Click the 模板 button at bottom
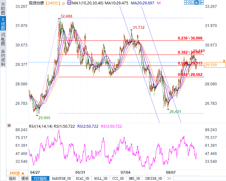This screenshot has height=181, width=226. tap(25, 178)
